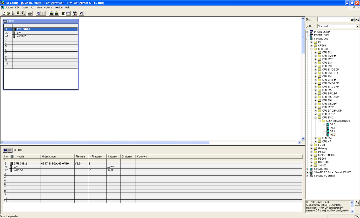360x218 pixels.
Task: Click the CPU 318-2 module icon in the rack
Action: pyautogui.click(x=15, y=29)
